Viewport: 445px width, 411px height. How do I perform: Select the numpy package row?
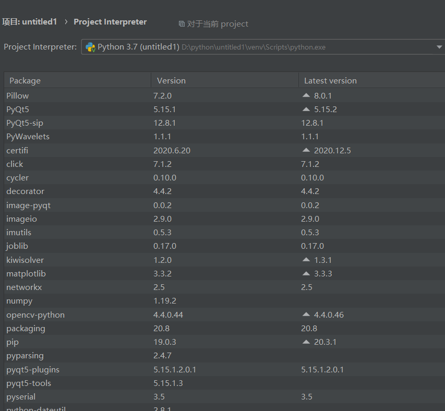click(225, 301)
